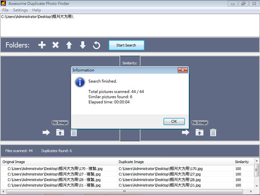Restore down the main window
The image size is (260, 195).
pyautogui.click(x=243, y=3)
